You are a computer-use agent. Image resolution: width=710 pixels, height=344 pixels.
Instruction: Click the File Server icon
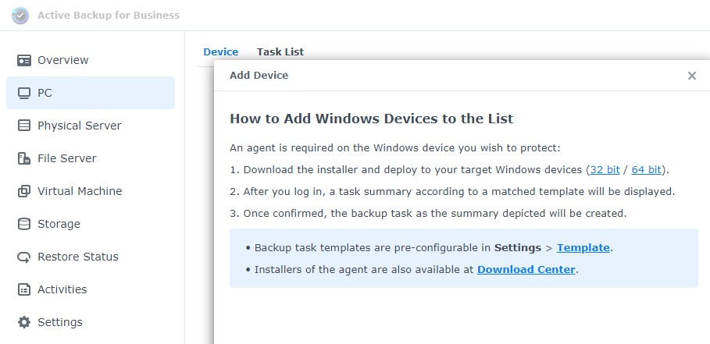24,158
